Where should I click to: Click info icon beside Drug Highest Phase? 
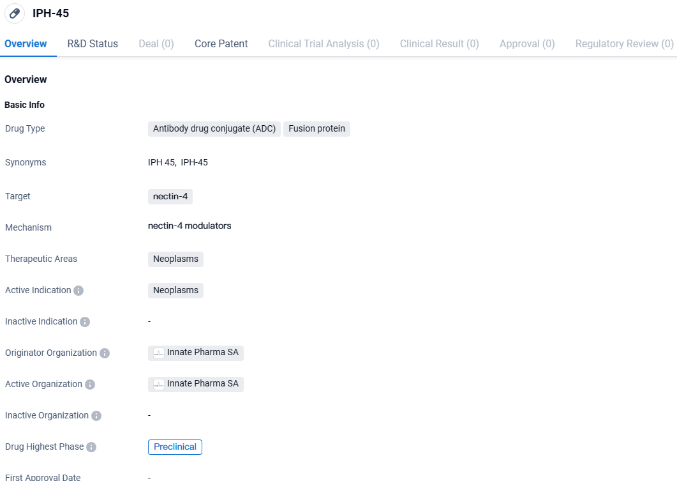pyautogui.click(x=91, y=447)
